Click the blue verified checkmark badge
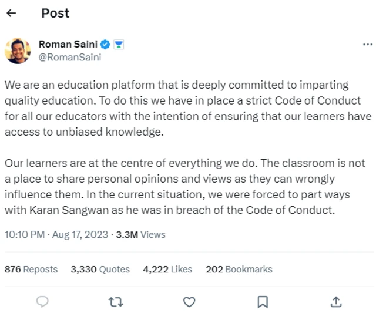Image resolution: width=376 pixels, height=313 pixels. pyautogui.click(x=105, y=45)
